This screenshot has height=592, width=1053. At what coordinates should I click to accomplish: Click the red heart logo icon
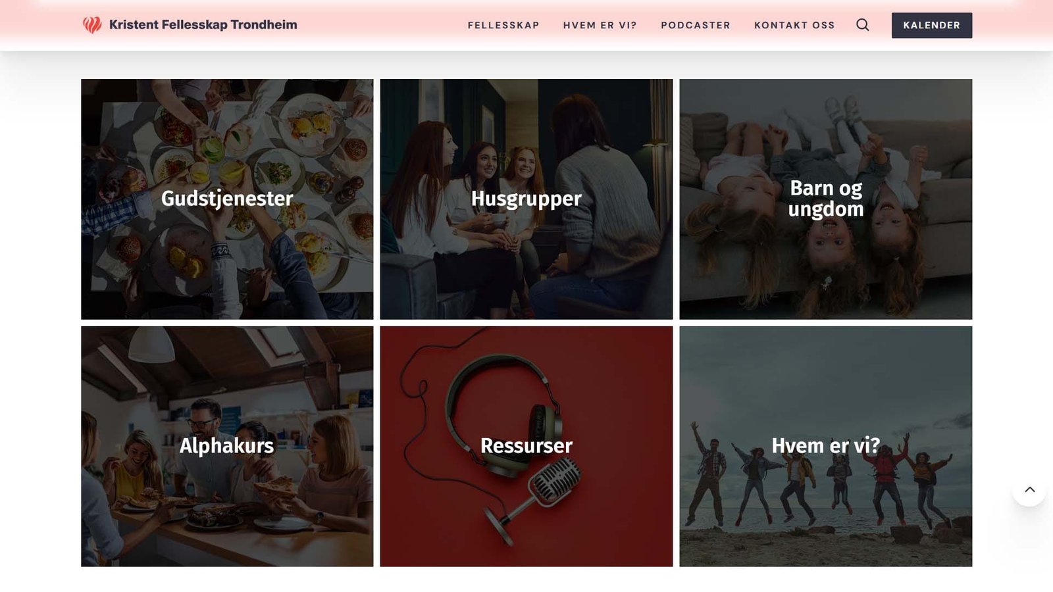pos(92,25)
